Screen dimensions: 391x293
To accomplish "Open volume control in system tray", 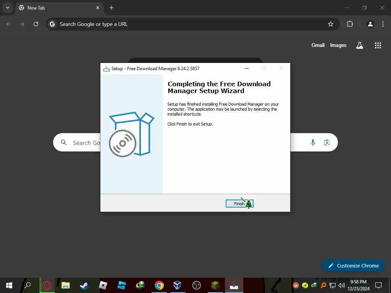I will [342, 285].
